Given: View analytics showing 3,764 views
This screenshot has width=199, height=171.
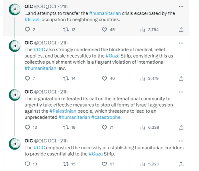Looking at the screenshot, I should pos(143,30).
